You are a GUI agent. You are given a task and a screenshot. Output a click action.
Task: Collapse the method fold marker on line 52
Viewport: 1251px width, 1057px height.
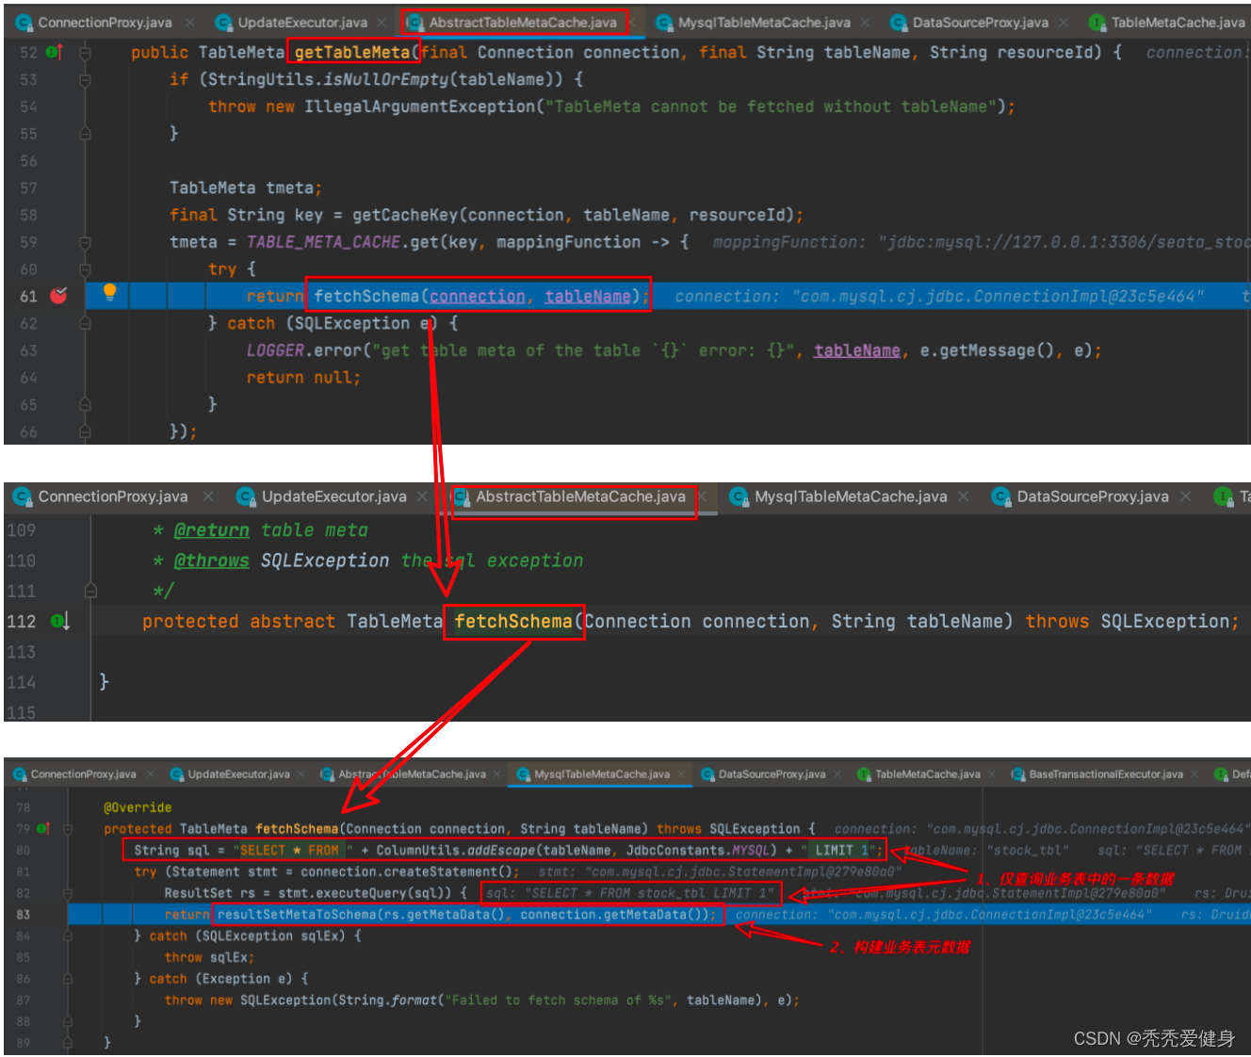click(85, 53)
